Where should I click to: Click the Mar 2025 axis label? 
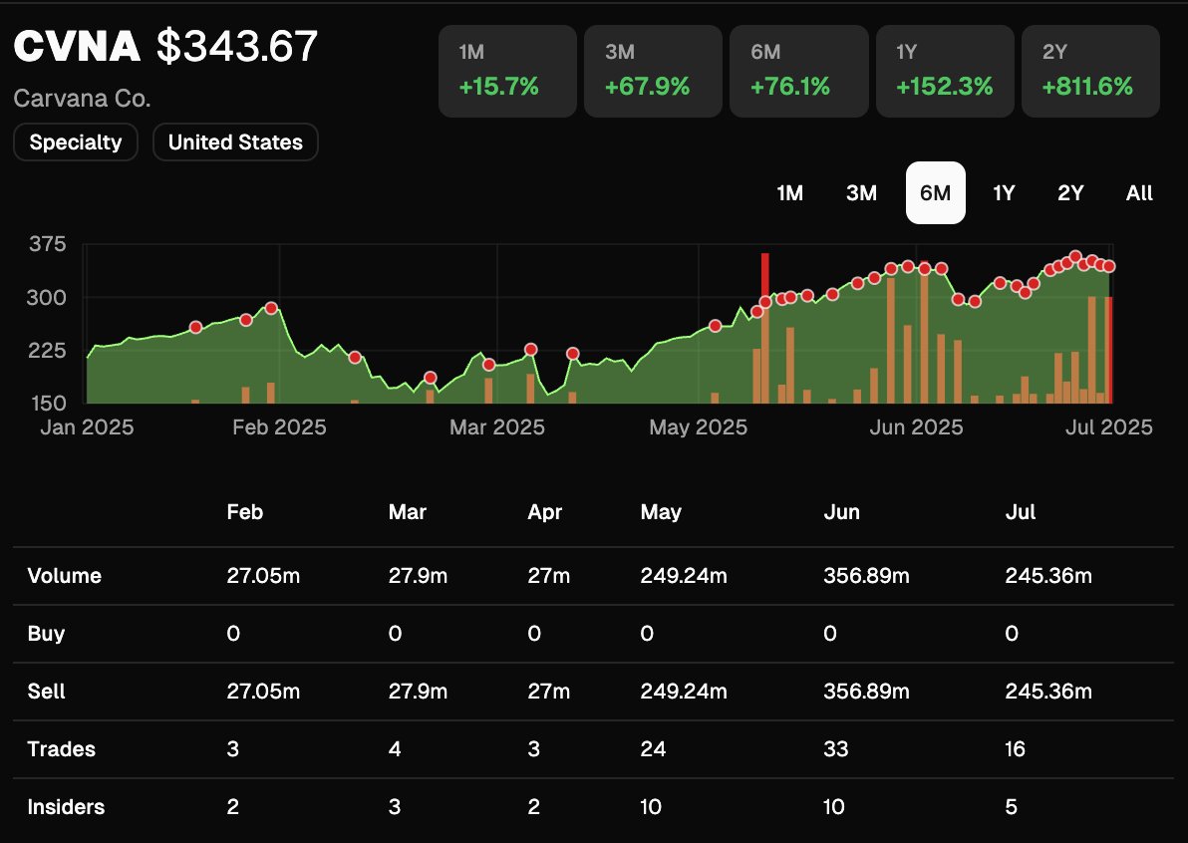(497, 427)
